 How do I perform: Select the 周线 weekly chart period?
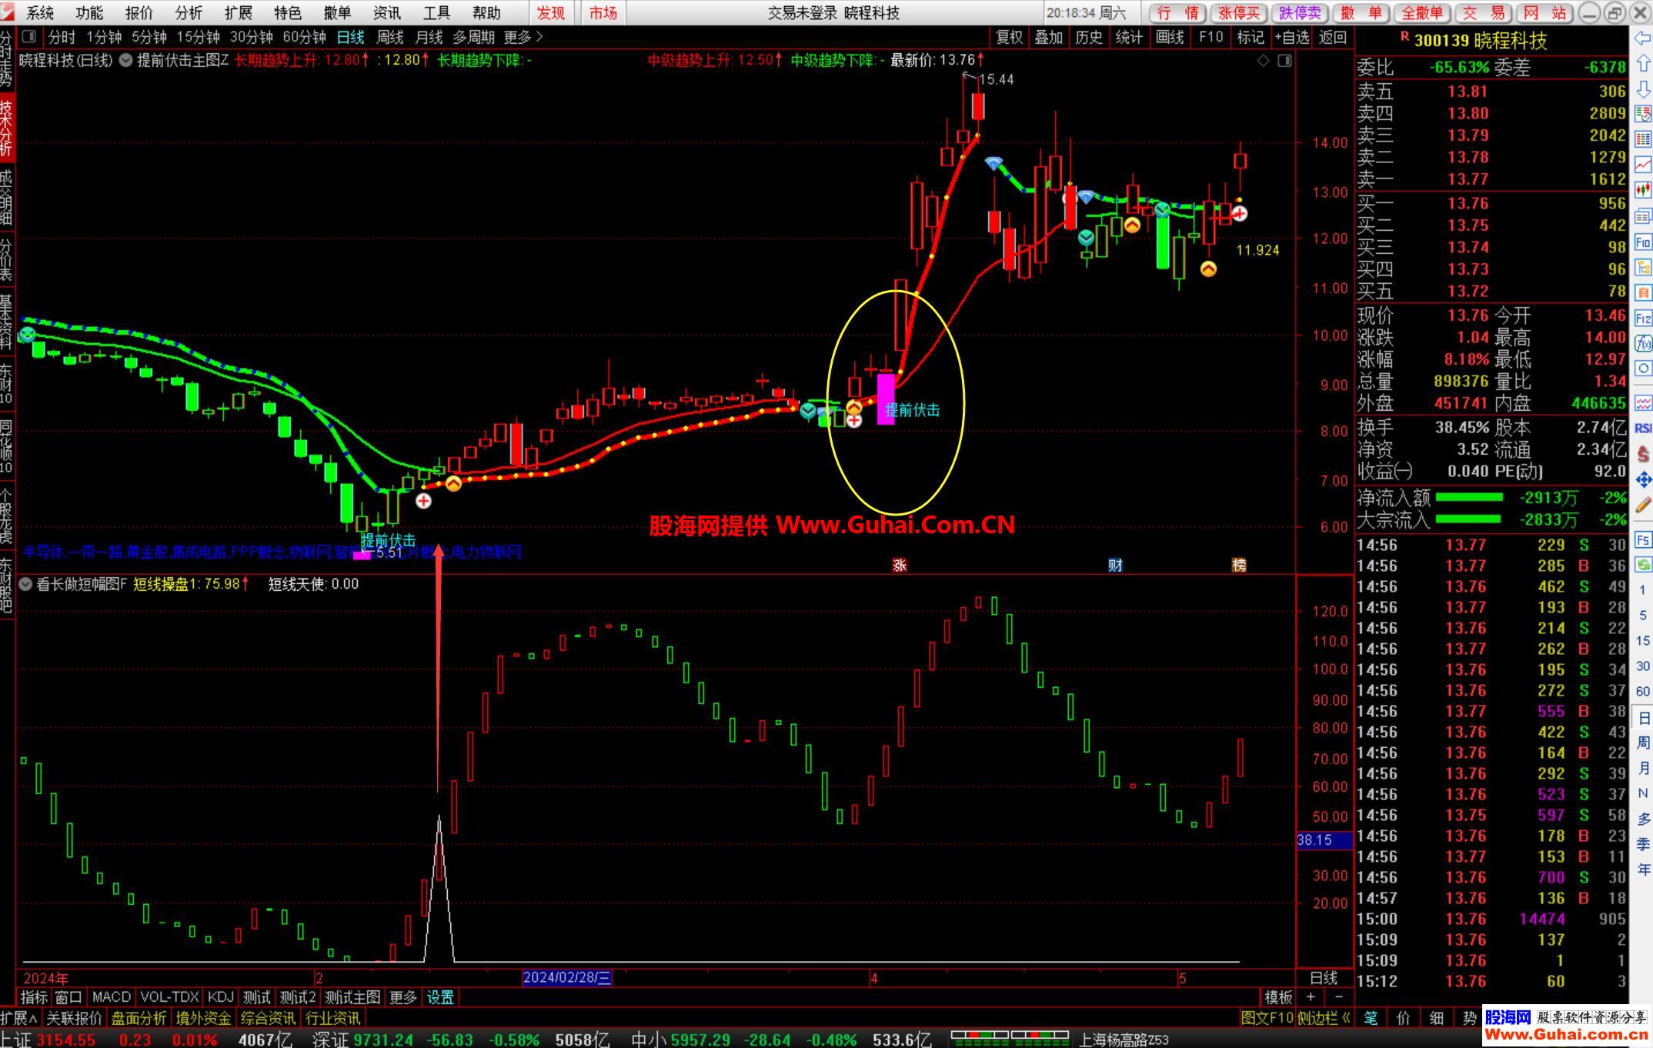click(x=390, y=37)
